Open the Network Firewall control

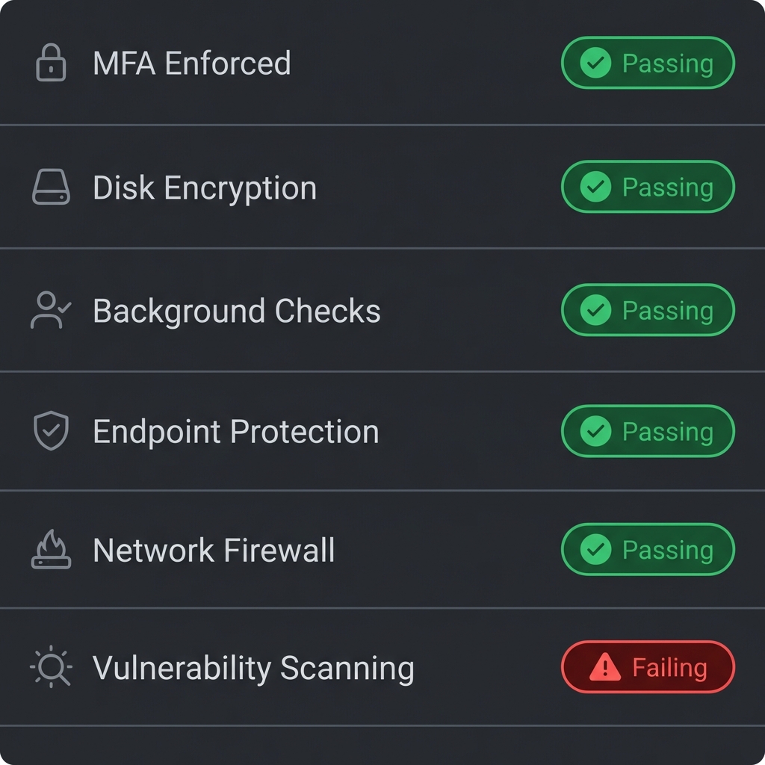(x=214, y=551)
